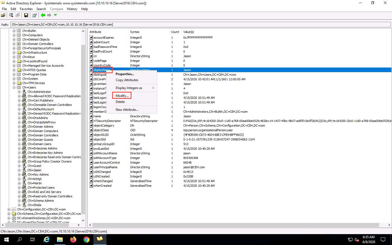Click the adminCount attribute icon
This screenshot has width=392, height=245.
[x=91, y=42]
